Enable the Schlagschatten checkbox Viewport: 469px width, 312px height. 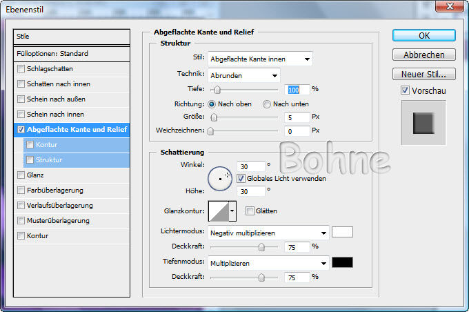pos(21,69)
